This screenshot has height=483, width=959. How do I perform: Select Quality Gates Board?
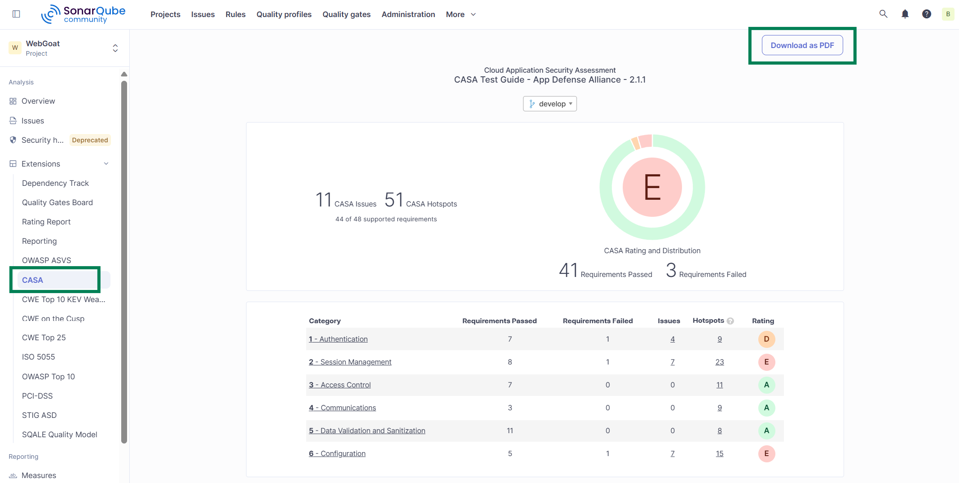pos(57,202)
